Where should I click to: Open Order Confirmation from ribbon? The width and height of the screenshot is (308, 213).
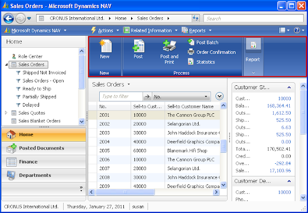tap(212, 52)
